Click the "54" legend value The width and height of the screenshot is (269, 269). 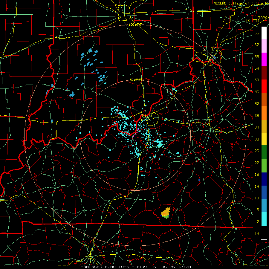pyautogui.click(x=257, y=68)
